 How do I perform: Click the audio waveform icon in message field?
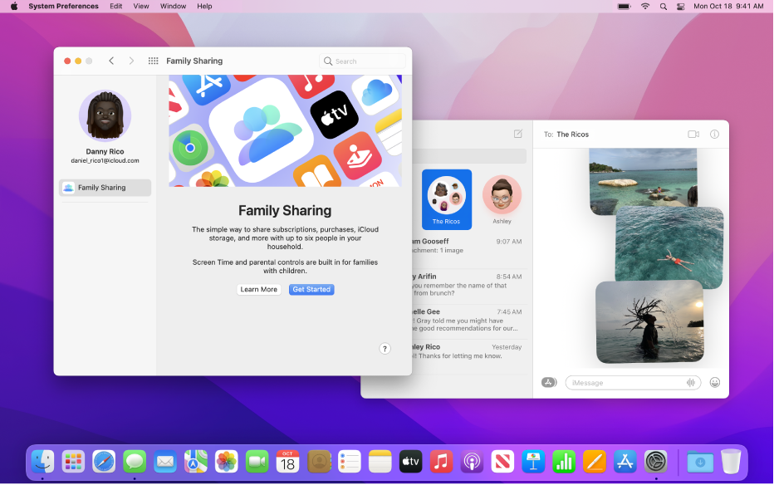[x=691, y=382]
